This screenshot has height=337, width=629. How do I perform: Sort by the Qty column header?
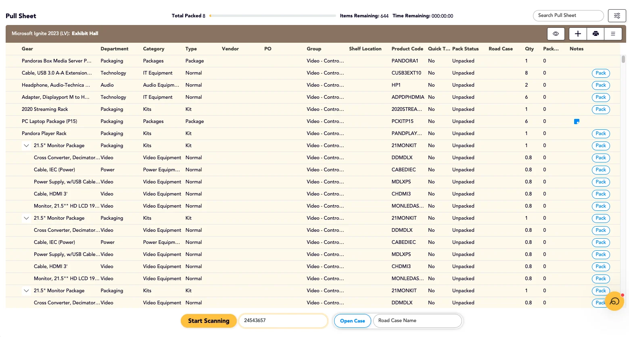[x=529, y=49]
